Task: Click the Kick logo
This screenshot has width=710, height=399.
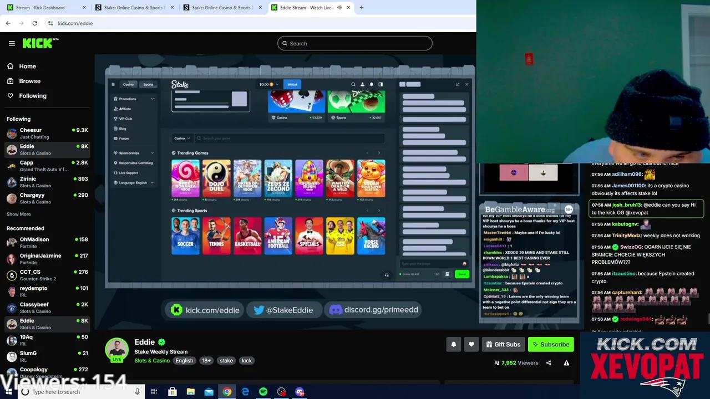Action: point(40,43)
